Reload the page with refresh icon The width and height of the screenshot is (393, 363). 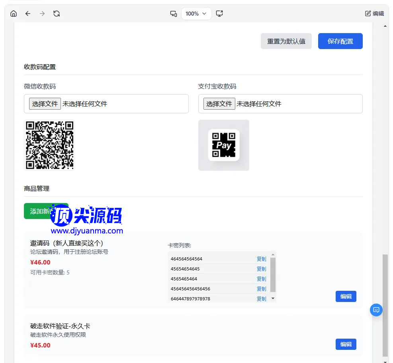(x=57, y=14)
